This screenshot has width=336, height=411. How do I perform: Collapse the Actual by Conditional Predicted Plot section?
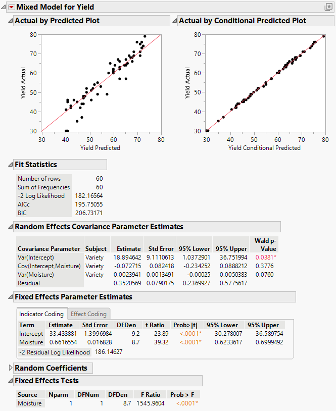click(175, 21)
